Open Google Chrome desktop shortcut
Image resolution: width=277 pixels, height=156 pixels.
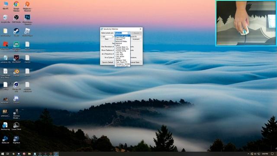(x=16, y=6)
